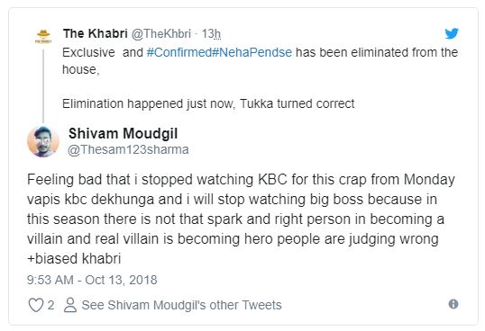Click the 13h timestamp
The width and height of the screenshot is (485, 331).
[211, 33]
